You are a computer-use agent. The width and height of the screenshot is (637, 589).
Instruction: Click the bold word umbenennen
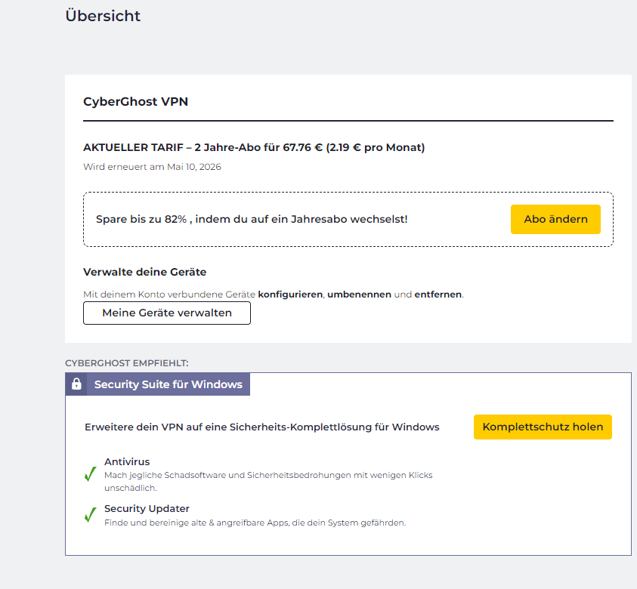359,294
